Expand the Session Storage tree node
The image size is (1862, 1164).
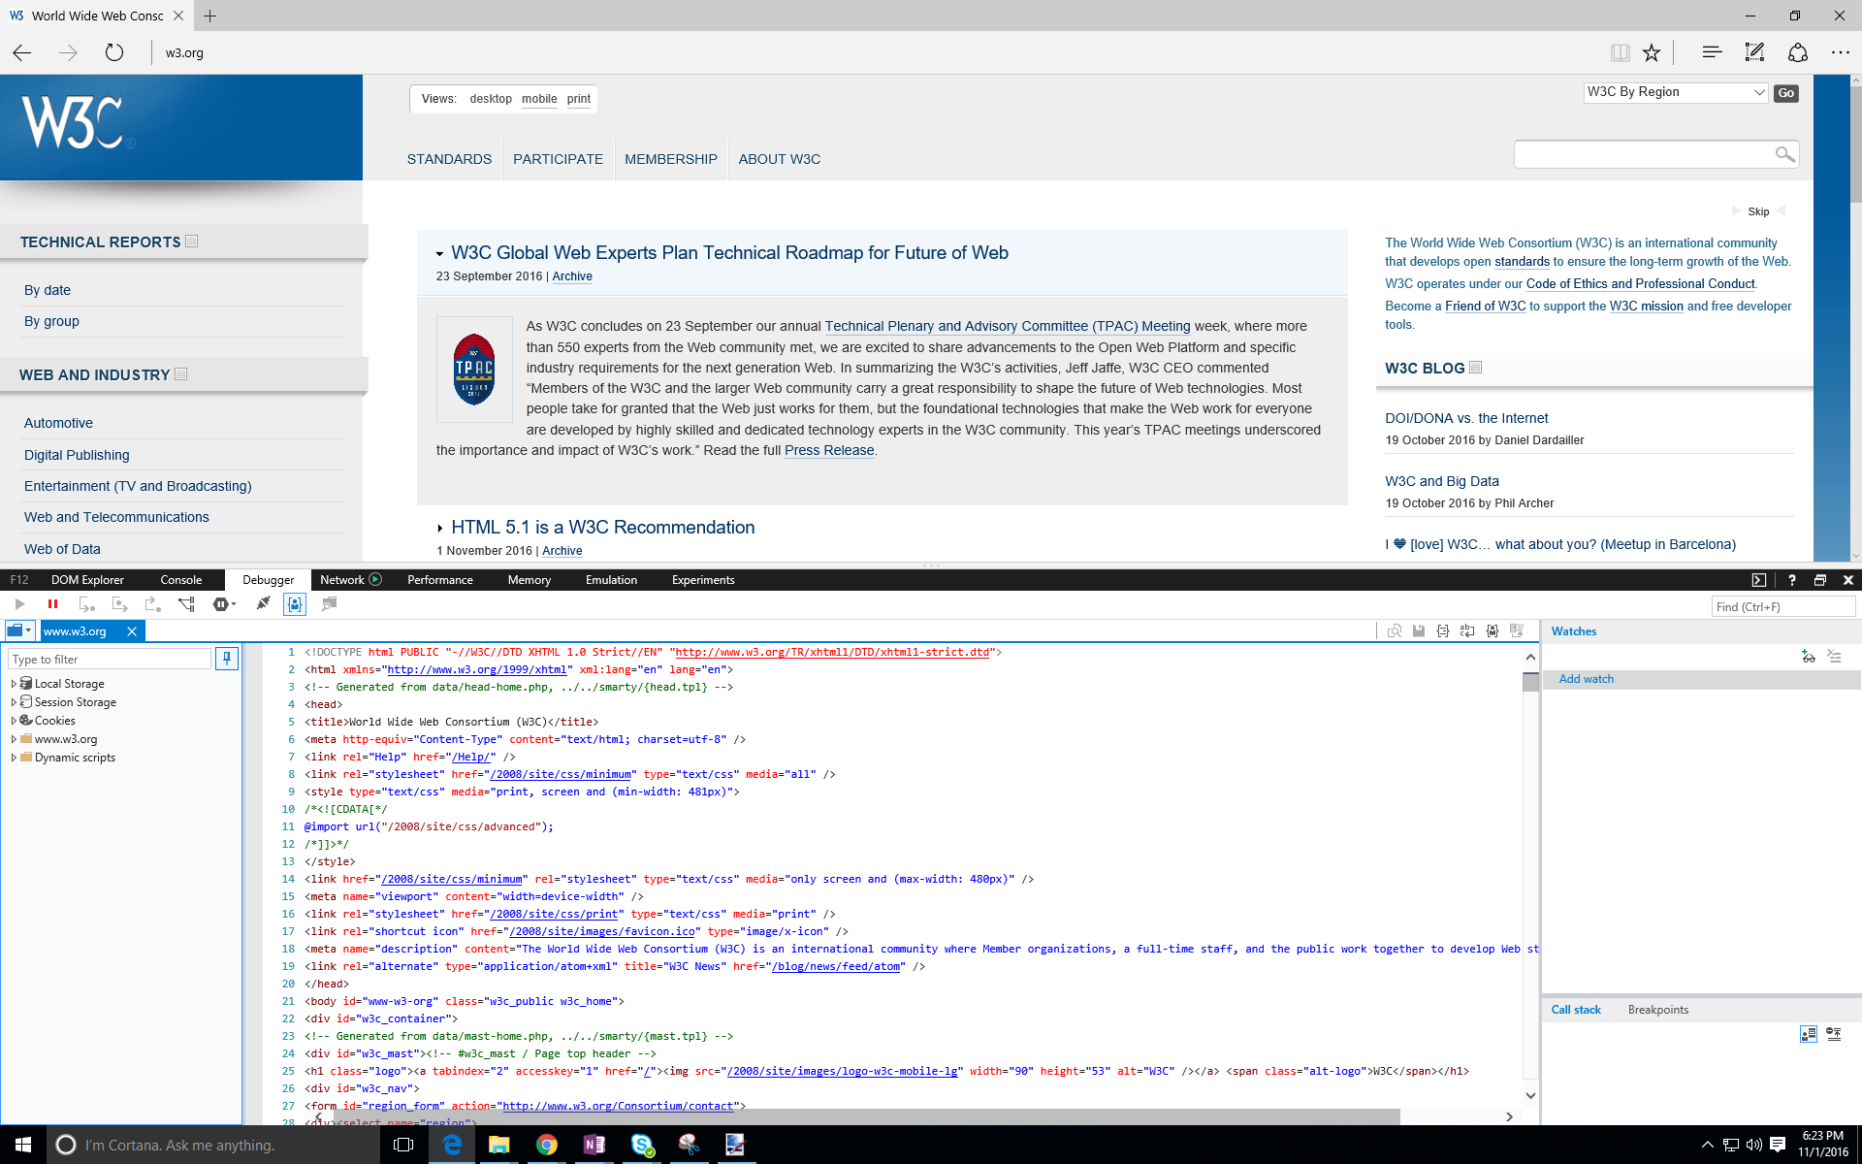click(14, 702)
